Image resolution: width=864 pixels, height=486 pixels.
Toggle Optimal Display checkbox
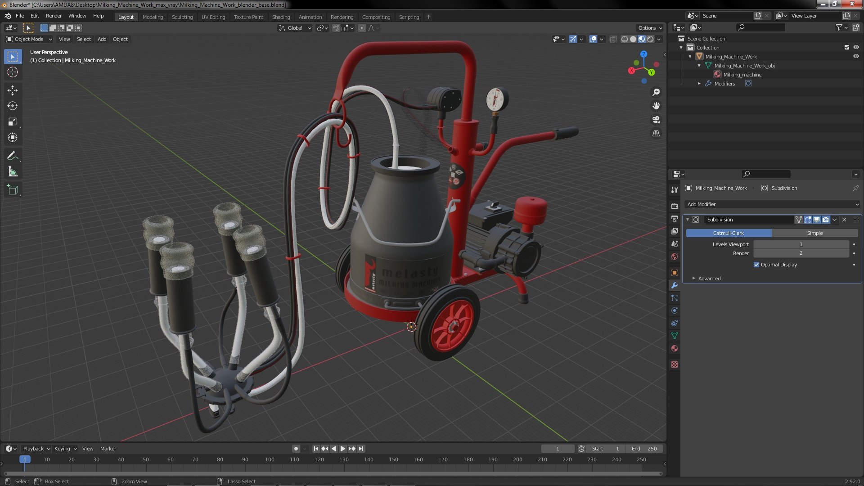point(756,265)
